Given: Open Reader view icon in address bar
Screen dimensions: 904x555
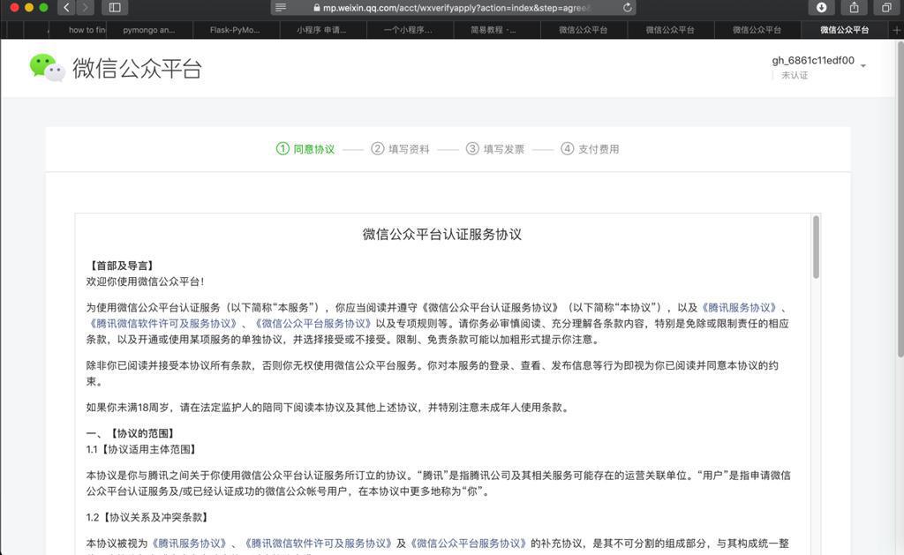Looking at the screenshot, I should pos(281,7).
